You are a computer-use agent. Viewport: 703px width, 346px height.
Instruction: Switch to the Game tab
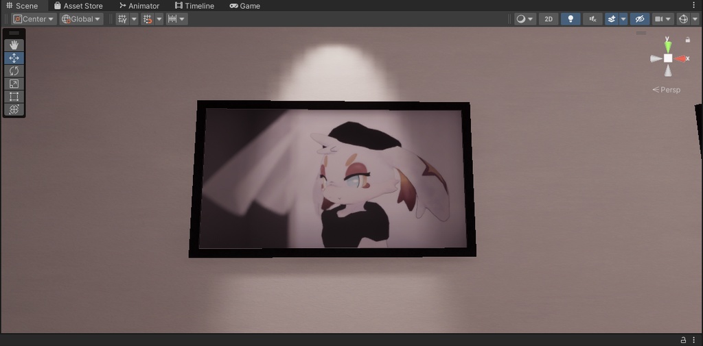click(x=245, y=5)
